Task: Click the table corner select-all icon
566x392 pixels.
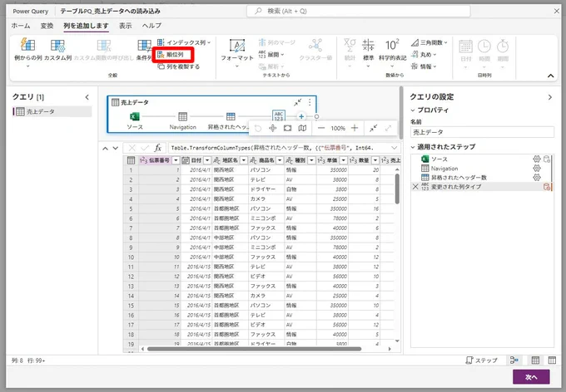Action: pos(131,160)
